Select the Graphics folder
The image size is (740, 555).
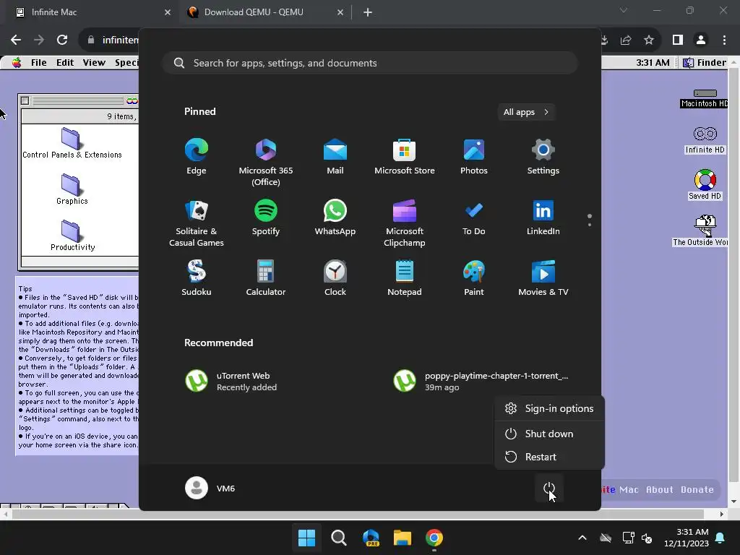coord(72,189)
